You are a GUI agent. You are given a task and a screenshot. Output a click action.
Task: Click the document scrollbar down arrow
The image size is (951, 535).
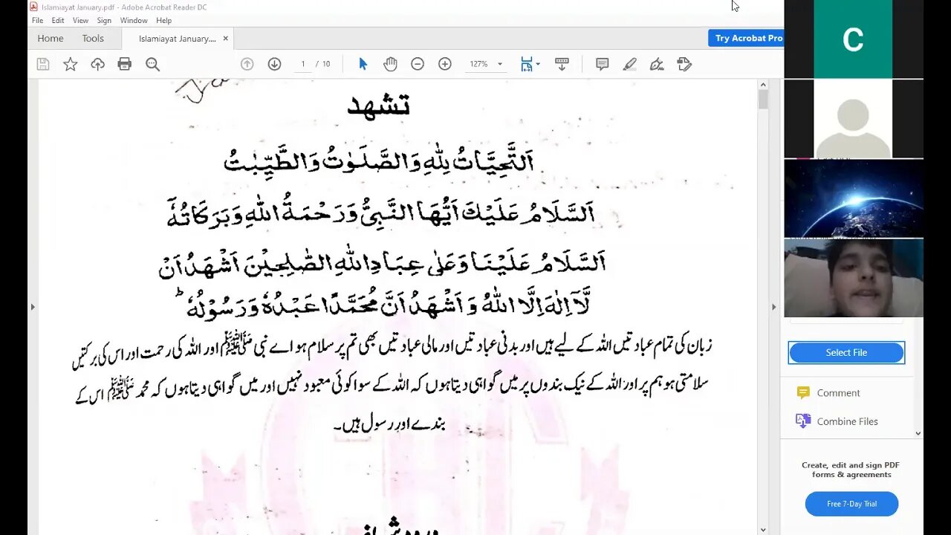763,529
